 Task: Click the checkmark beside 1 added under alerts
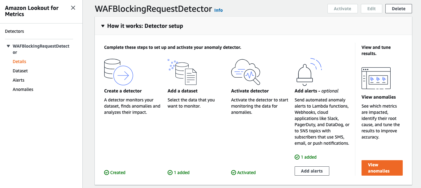click(297, 157)
